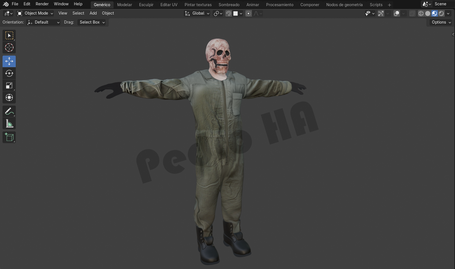Enable proportional editing
Viewport: 455px width, 269px height.
[248, 13]
